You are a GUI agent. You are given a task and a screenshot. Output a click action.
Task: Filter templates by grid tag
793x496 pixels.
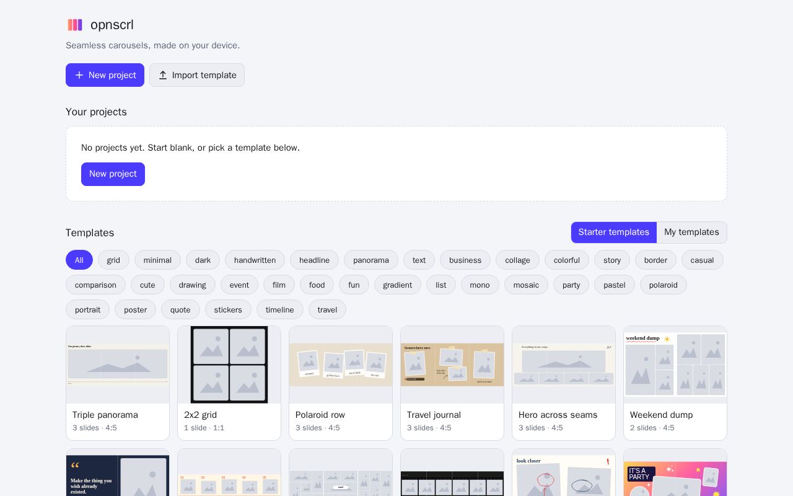pyautogui.click(x=113, y=260)
